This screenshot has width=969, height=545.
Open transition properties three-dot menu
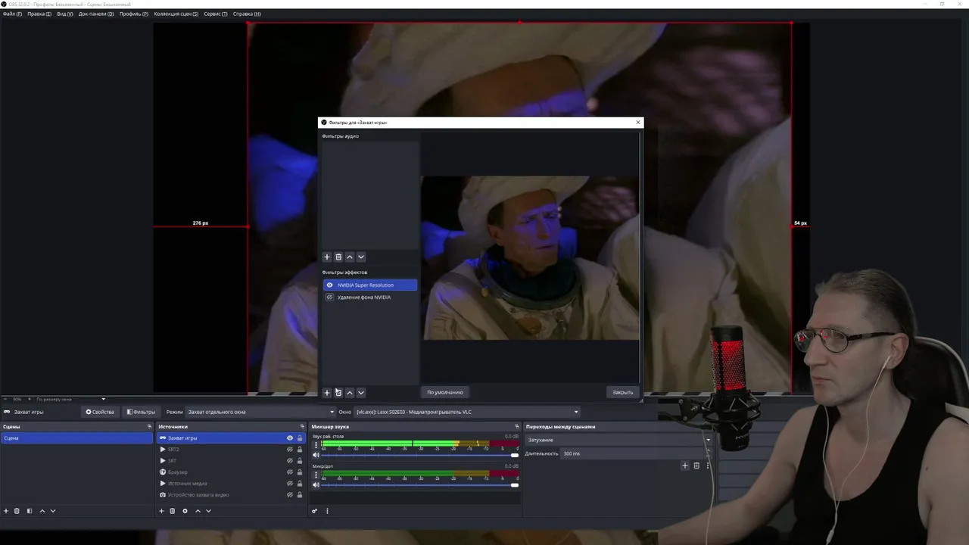click(708, 466)
